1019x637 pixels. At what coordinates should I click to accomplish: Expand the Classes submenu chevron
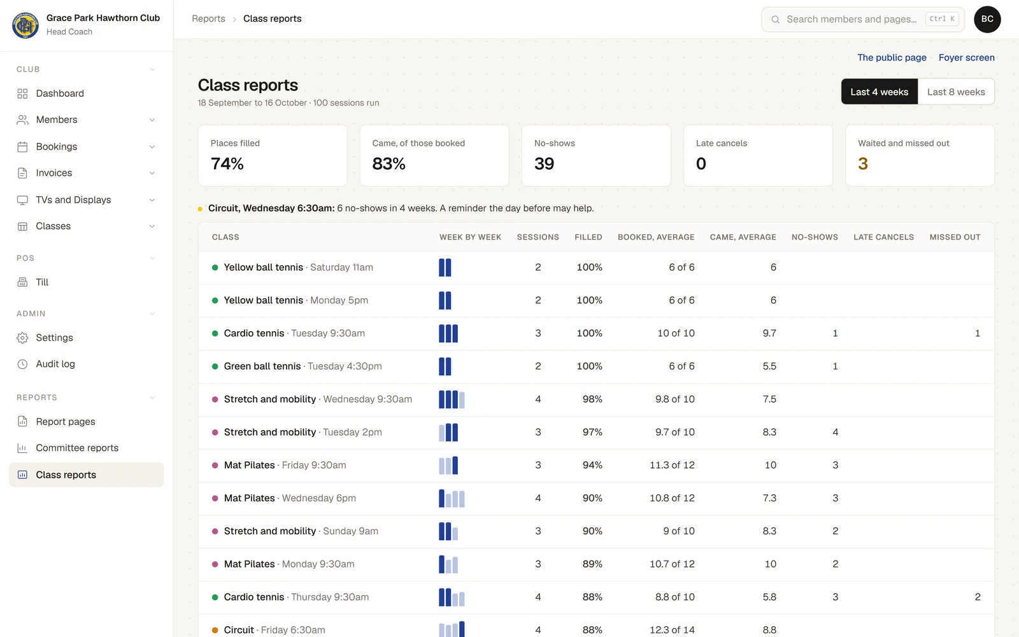point(152,226)
